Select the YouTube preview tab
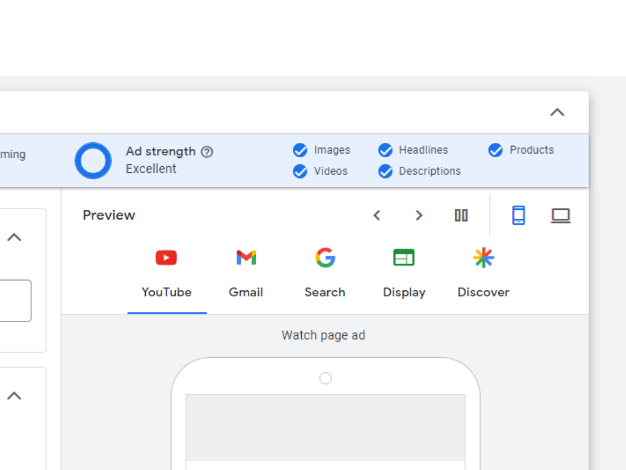The width and height of the screenshot is (626, 470). (x=167, y=276)
